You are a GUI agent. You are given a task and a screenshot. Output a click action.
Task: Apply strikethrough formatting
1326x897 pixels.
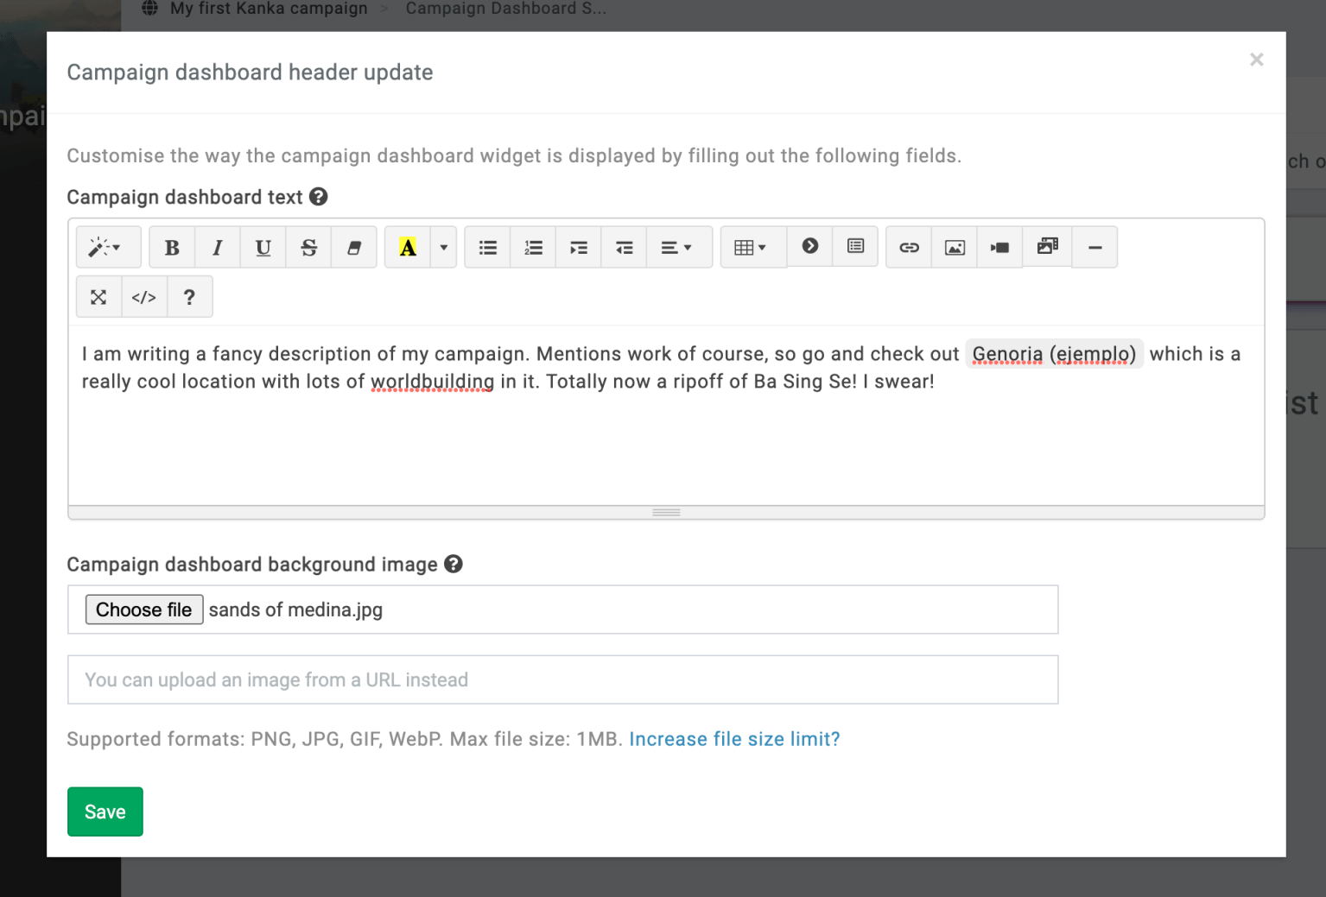(308, 247)
